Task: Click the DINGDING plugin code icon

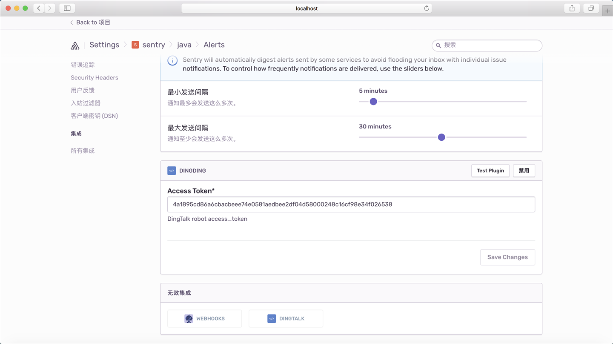Action: 172,171
